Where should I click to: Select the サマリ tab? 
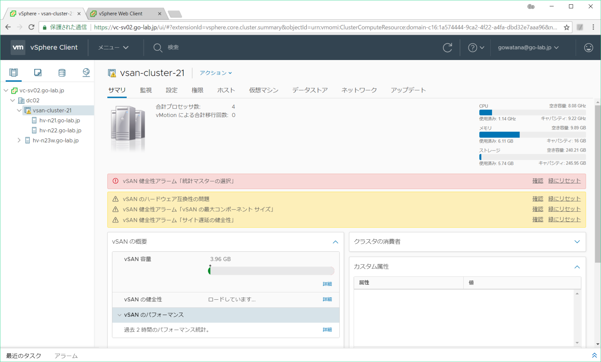click(117, 90)
